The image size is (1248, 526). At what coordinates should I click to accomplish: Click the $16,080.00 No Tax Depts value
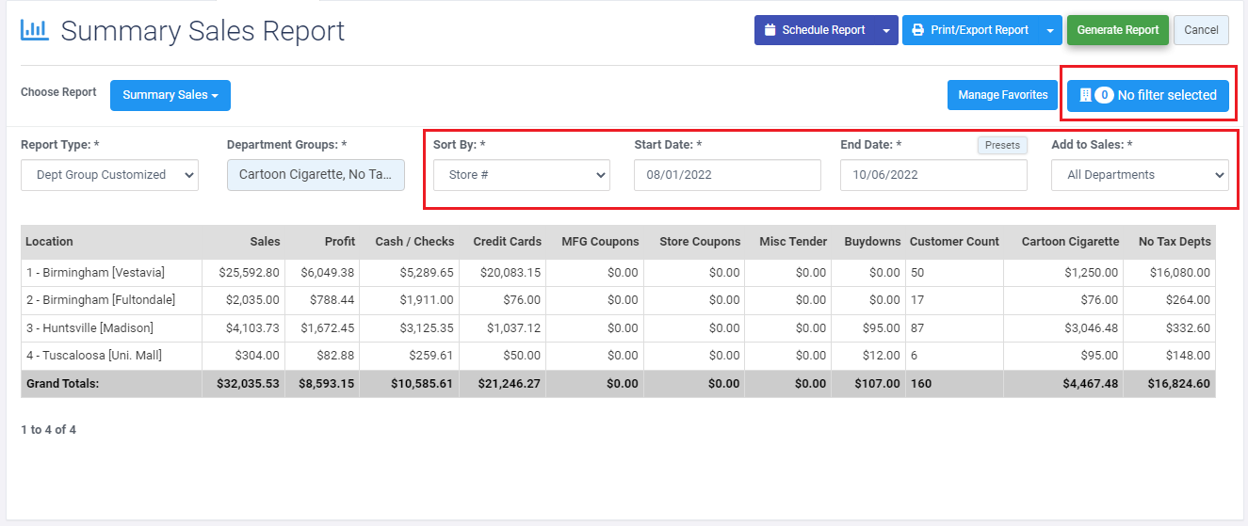pyautogui.click(x=1180, y=273)
